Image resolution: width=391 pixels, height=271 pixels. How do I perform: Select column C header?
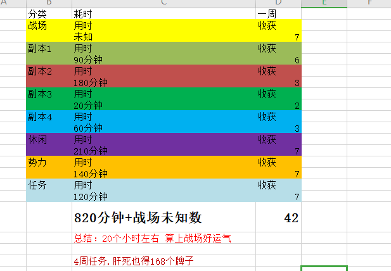coord(163,3)
